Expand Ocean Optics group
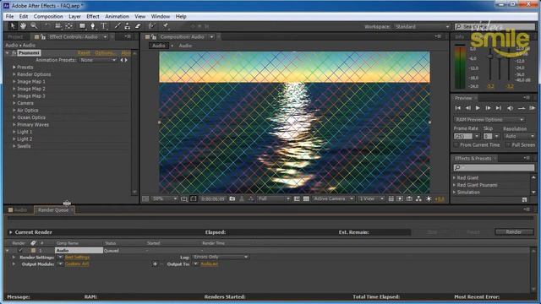This screenshot has width=541, height=304. click(14, 117)
